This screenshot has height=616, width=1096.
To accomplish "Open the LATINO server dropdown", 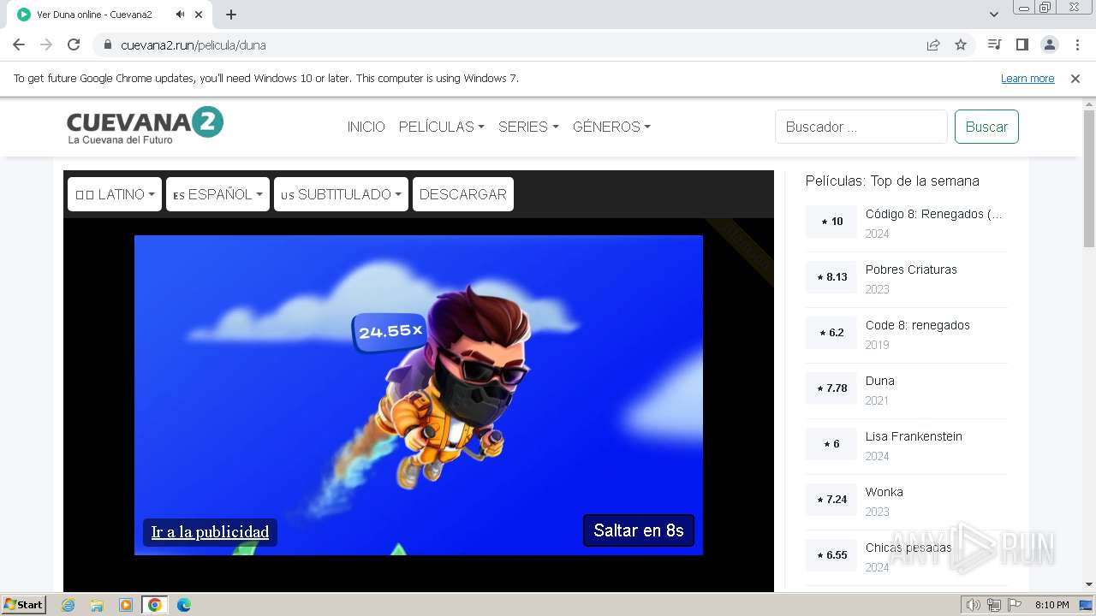I will click(x=115, y=194).
